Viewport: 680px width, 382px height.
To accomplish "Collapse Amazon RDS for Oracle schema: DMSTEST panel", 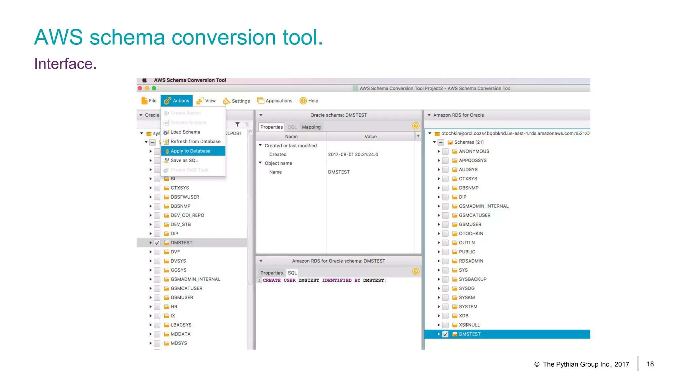I will pyautogui.click(x=261, y=261).
